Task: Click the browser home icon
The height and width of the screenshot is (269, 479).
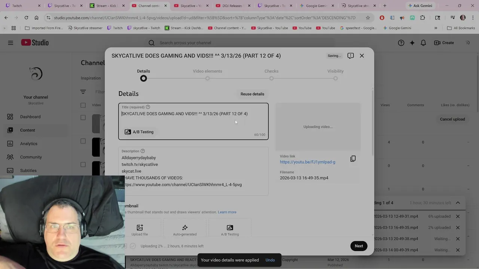Action: [36, 18]
